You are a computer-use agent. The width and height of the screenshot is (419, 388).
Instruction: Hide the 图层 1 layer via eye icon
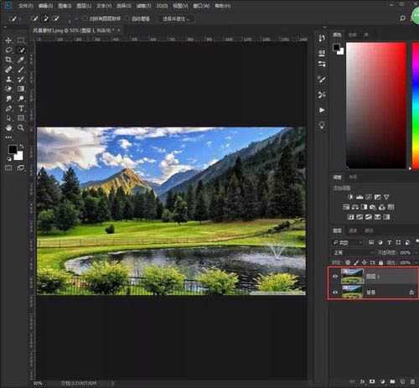coord(335,277)
